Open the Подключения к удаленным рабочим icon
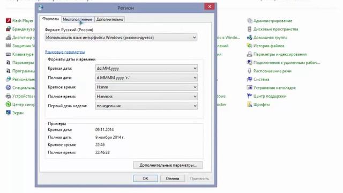The height and width of the screenshot is (193, 343). pos(249,63)
